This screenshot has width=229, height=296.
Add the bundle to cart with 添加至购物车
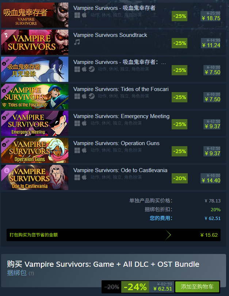coord(197,287)
